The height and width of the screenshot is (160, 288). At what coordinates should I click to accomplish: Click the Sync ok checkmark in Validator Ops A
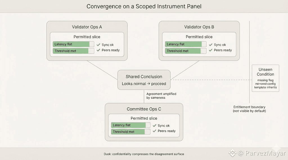(x=98, y=45)
